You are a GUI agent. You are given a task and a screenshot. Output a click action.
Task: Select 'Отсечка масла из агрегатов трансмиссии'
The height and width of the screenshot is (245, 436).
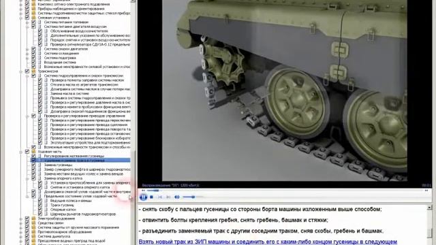click(84, 84)
